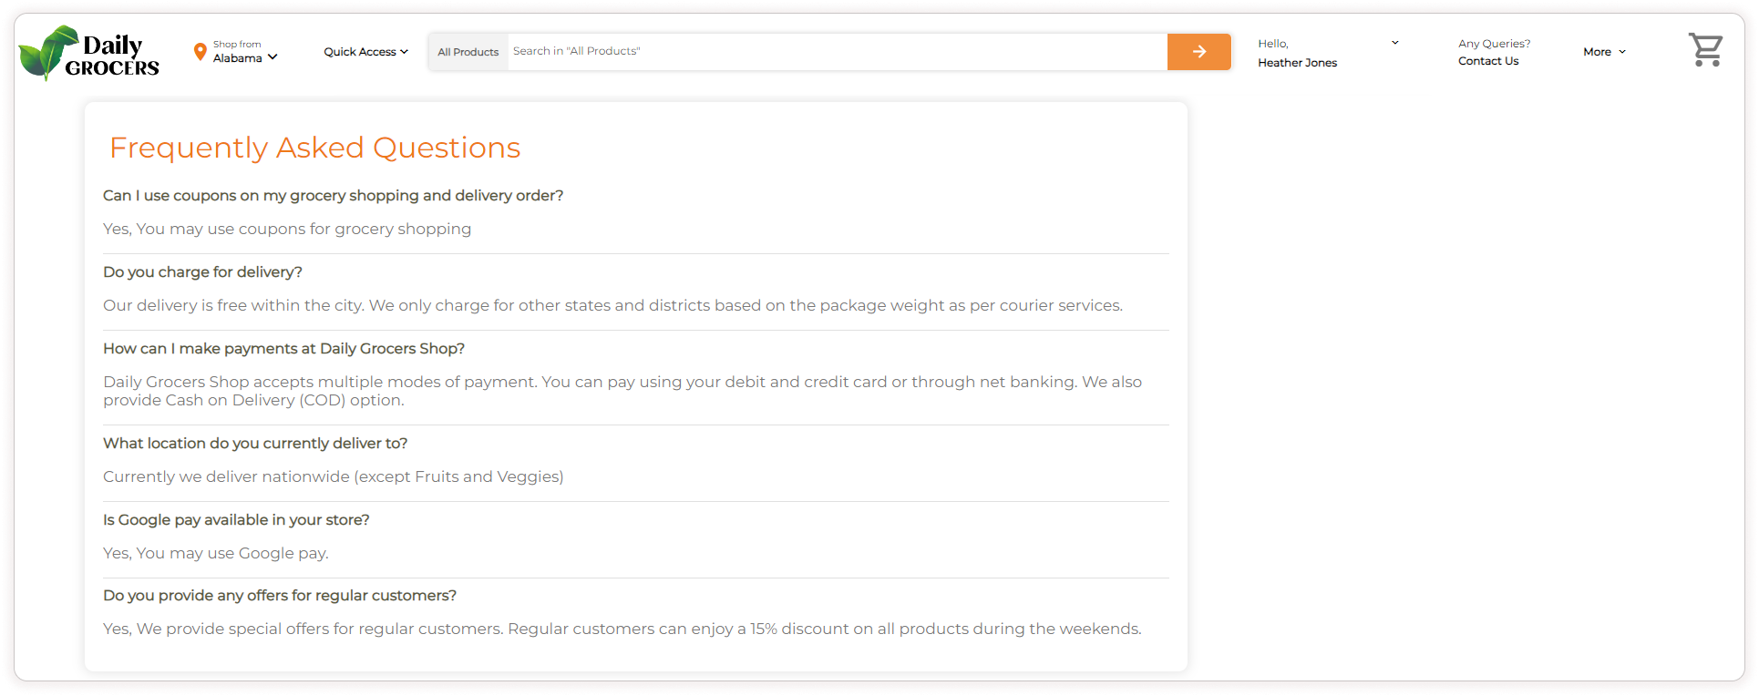Select the delivery location question
This screenshot has height=696, width=1759.
[255, 444]
